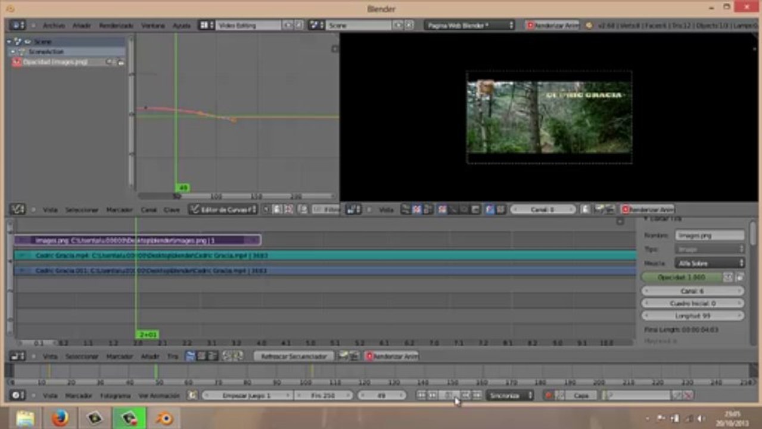Adjust the Opacidad 1.000 slider
Image resolution: width=762 pixels, height=429 pixels.
click(x=681, y=278)
